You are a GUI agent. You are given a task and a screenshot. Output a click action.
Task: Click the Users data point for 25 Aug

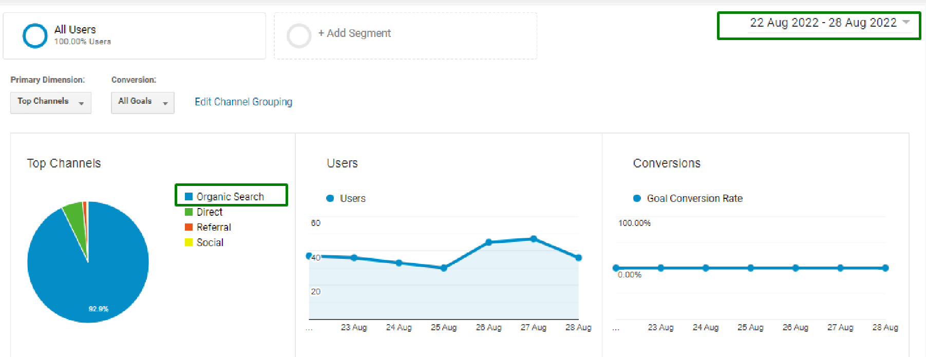pos(444,268)
